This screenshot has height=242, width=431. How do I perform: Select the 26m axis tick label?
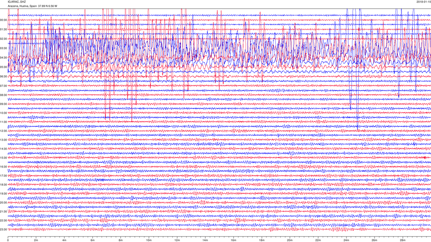tap(374, 240)
